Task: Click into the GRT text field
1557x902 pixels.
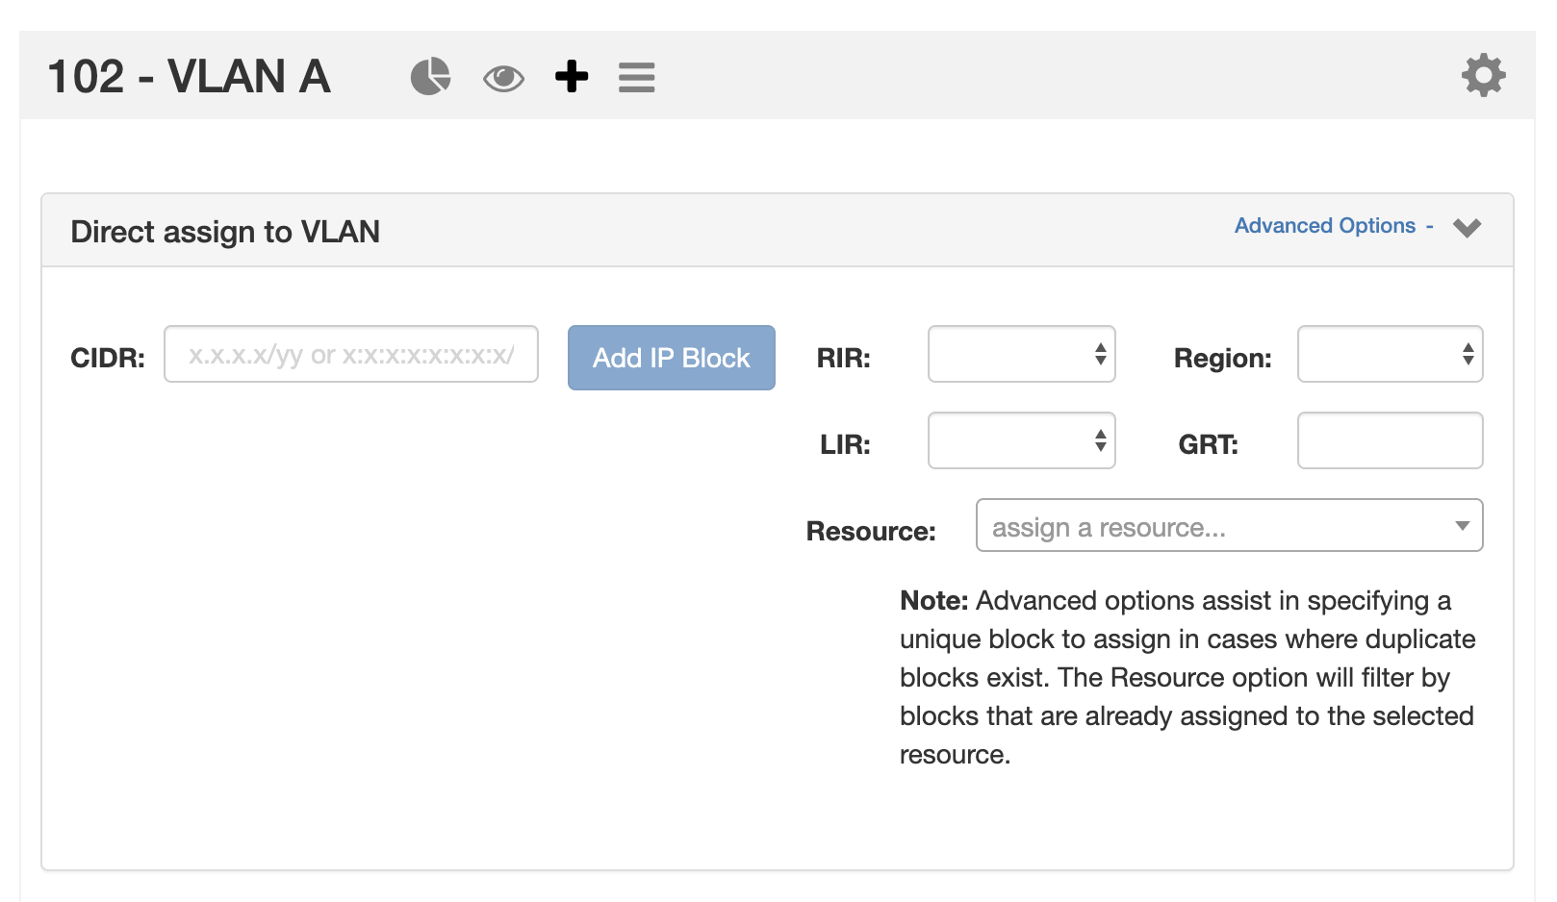Action: click(1390, 441)
